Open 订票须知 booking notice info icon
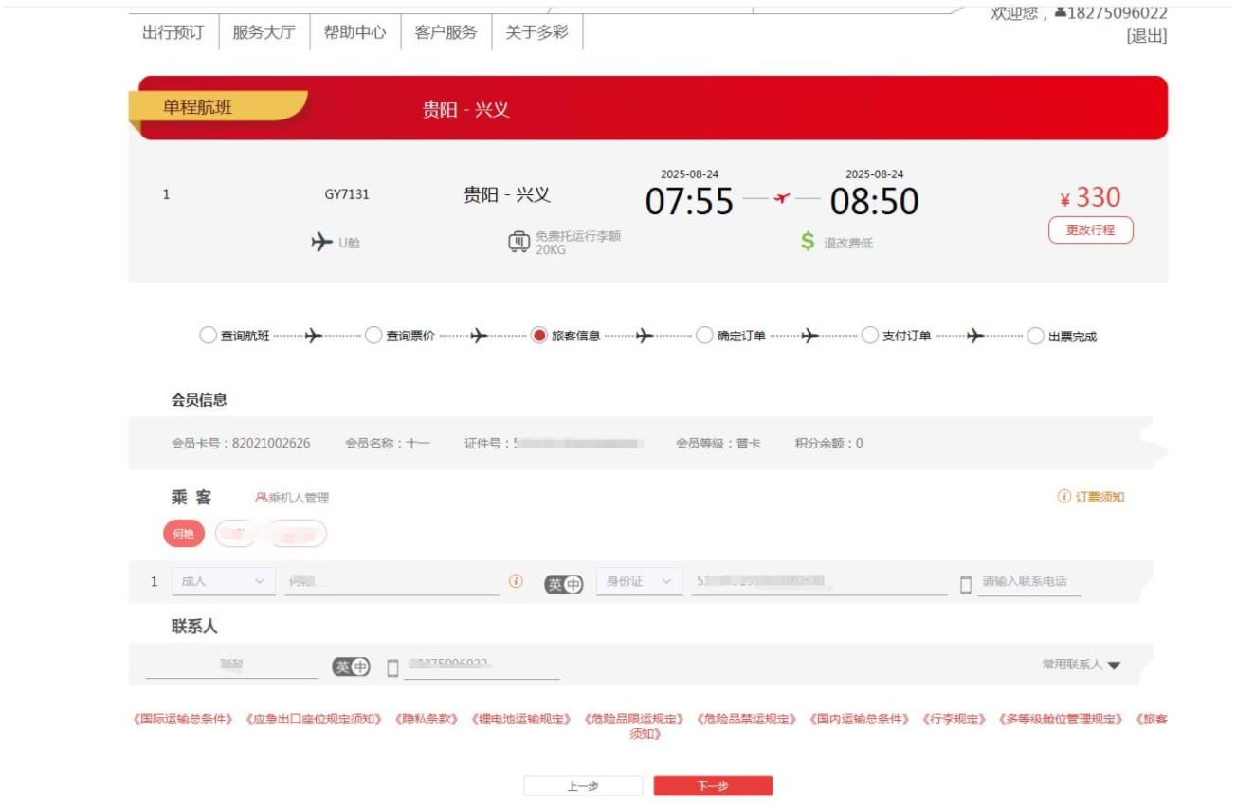This screenshot has height=804, width=1236. point(1064,497)
